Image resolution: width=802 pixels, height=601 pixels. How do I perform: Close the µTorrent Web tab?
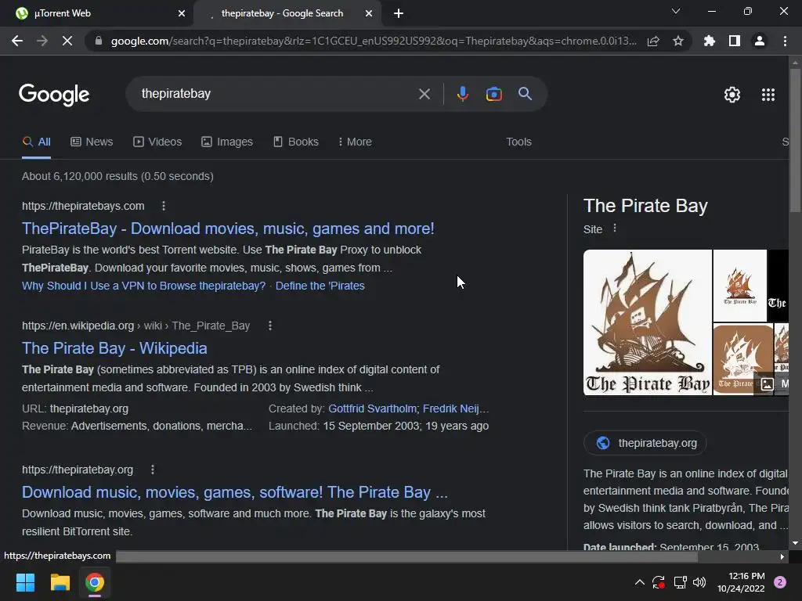tap(182, 14)
